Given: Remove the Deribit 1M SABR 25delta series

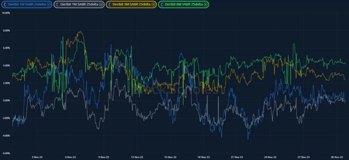Looking at the screenshot, I should click(x=101, y=4).
